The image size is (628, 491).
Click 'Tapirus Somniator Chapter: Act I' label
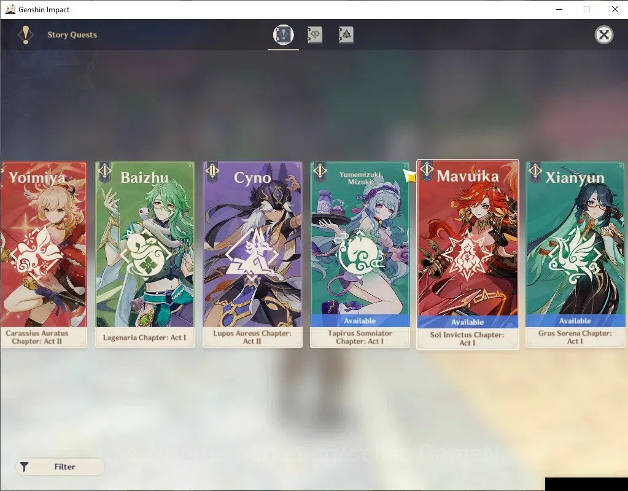(360, 337)
